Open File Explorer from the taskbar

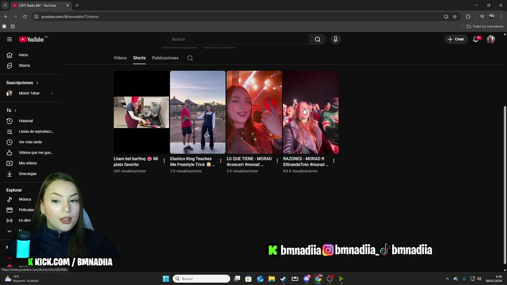[x=272, y=279]
